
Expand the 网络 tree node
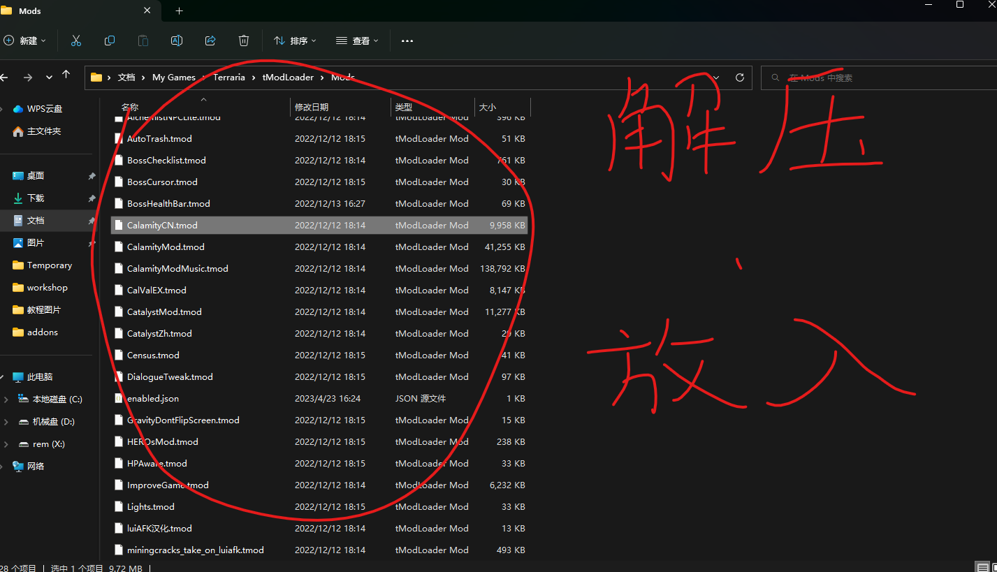click(3, 467)
